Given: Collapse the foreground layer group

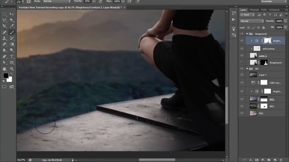Looking at the screenshot, I should [x=247, y=34].
